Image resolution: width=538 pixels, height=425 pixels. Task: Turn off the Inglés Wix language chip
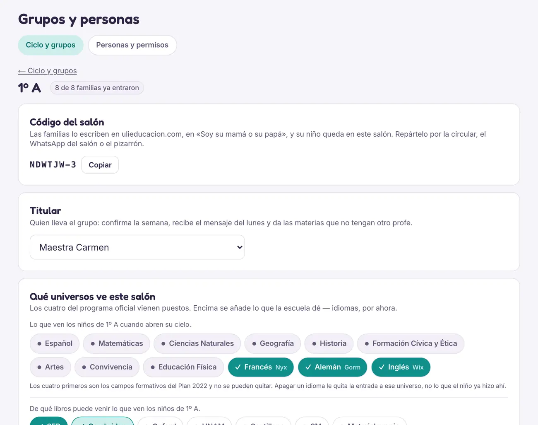[x=401, y=367]
